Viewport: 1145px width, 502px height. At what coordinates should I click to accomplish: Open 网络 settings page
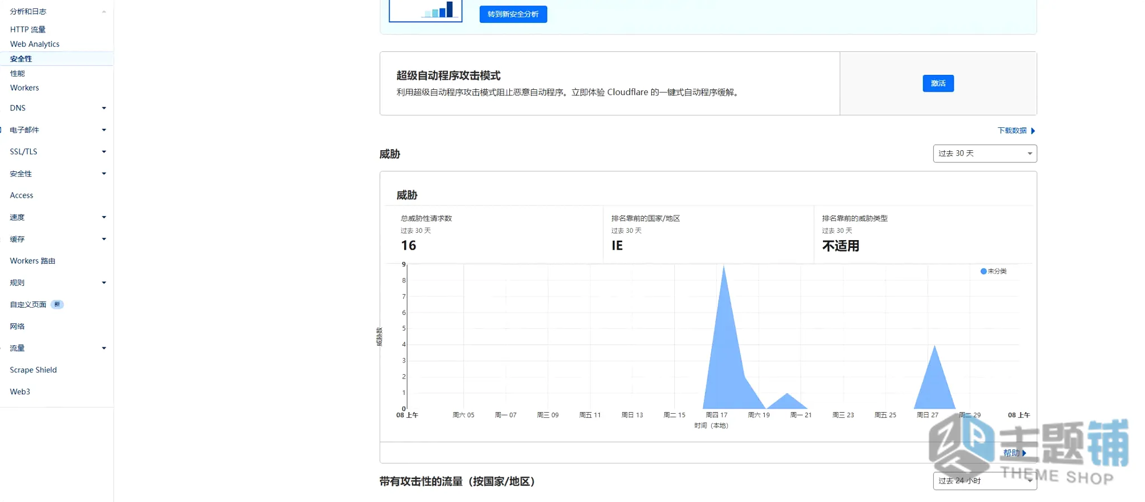pos(17,326)
